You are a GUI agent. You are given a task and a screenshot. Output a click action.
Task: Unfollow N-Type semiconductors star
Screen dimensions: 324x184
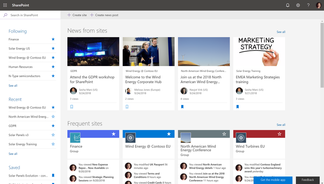pyautogui.click(x=53, y=76)
